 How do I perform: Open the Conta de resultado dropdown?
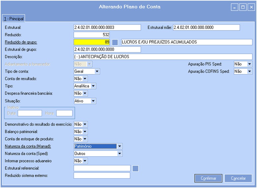click(x=85, y=79)
